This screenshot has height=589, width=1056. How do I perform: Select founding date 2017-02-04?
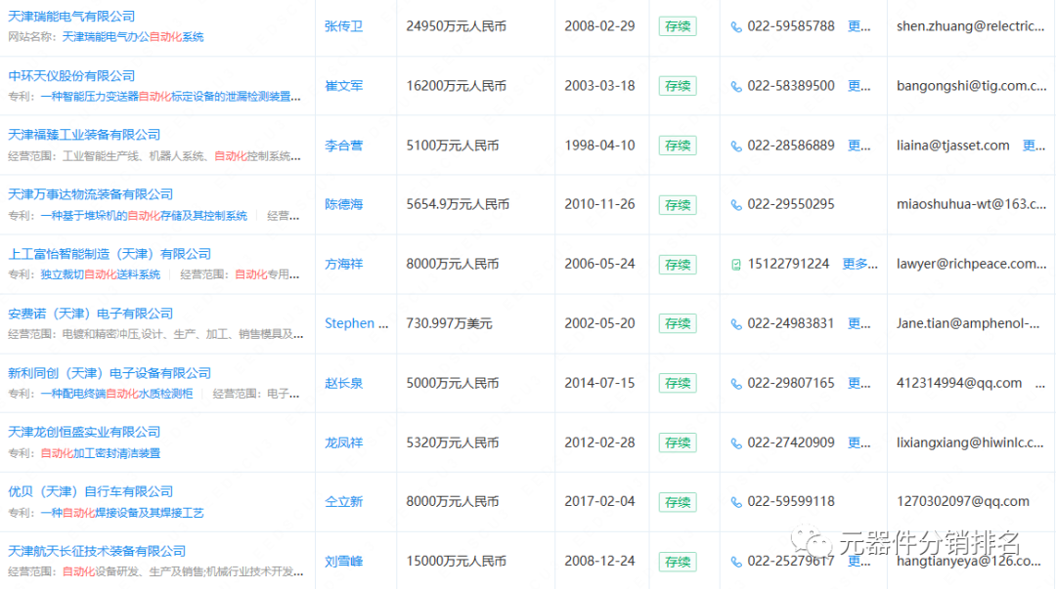click(x=599, y=501)
